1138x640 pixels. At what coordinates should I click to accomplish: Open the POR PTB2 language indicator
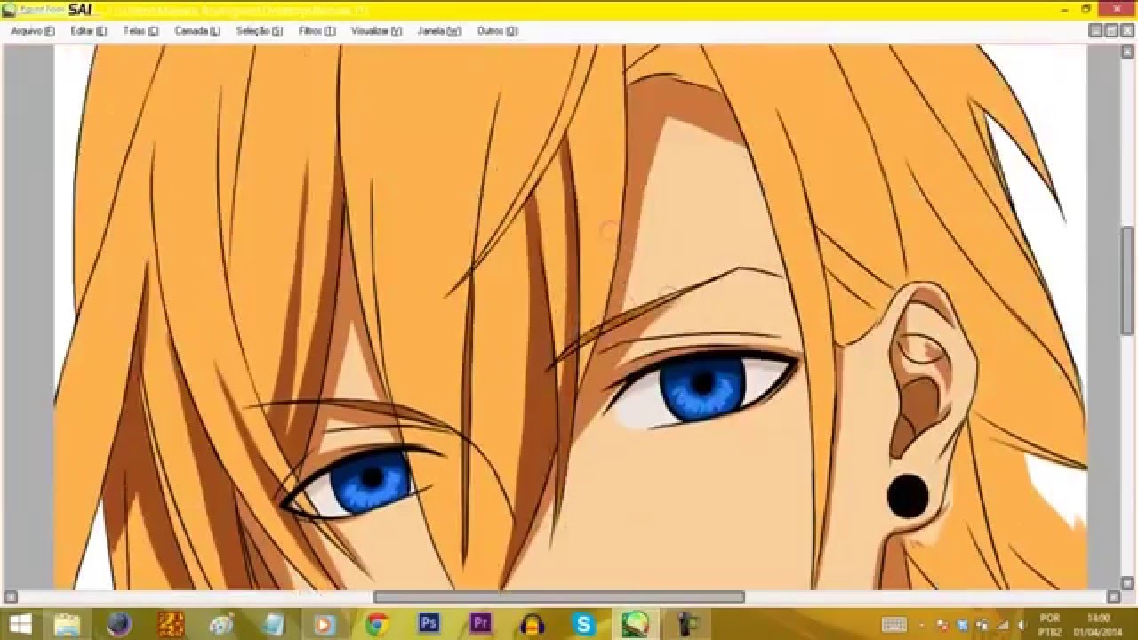(x=1050, y=624)
